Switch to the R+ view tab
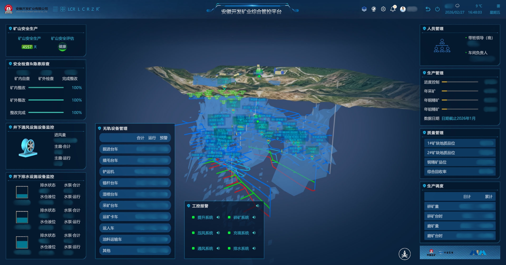The width and height of the screenshot is (506, 265). (98, 9)
